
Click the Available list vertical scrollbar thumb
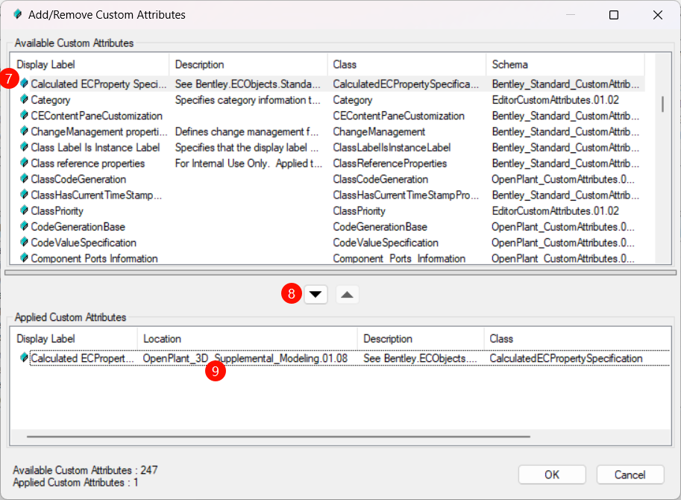pos(662,104)
